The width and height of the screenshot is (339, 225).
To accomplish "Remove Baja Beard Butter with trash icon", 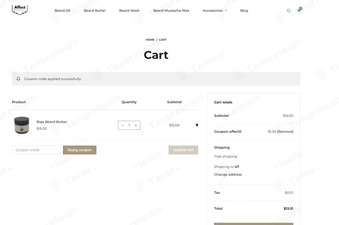I will click(197, 125).
